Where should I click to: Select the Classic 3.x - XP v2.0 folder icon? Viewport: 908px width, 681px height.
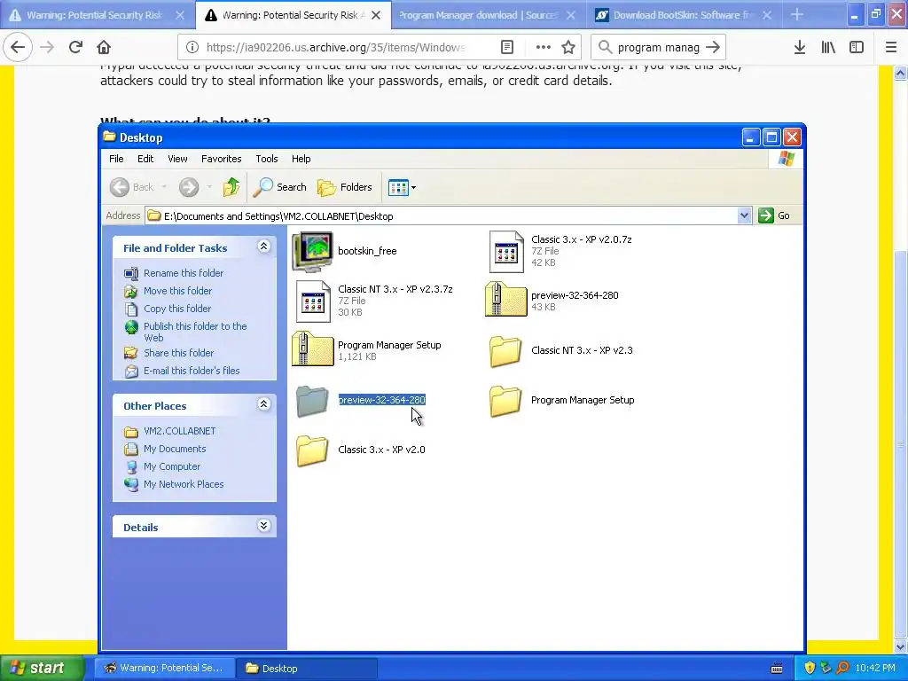(312, 450)
